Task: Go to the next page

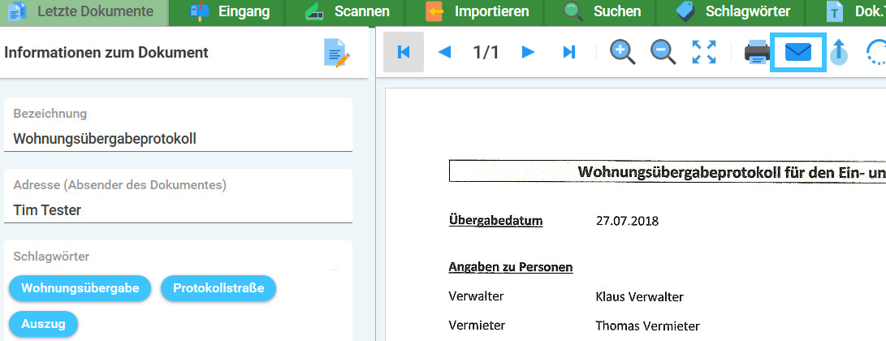Action: pyautogui.click(x=529, y=53)
